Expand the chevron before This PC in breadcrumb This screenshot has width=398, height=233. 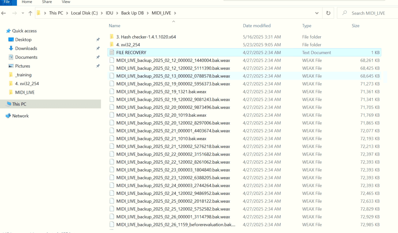point(45,13)
